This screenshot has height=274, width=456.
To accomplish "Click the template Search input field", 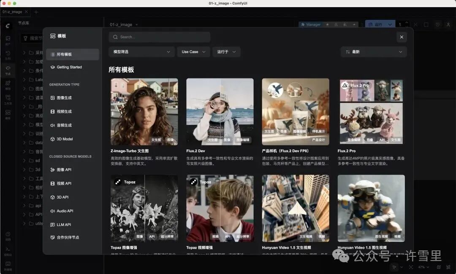I will (x=159, y=37).
